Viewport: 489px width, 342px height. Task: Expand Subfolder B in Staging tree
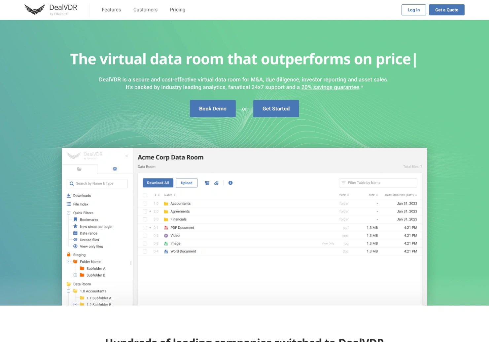point(75,275)
